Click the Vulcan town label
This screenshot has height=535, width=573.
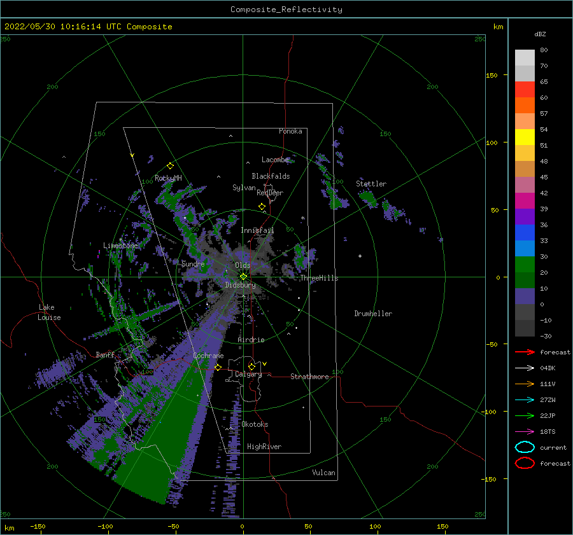pyautogui.click(x=324, y=473)
